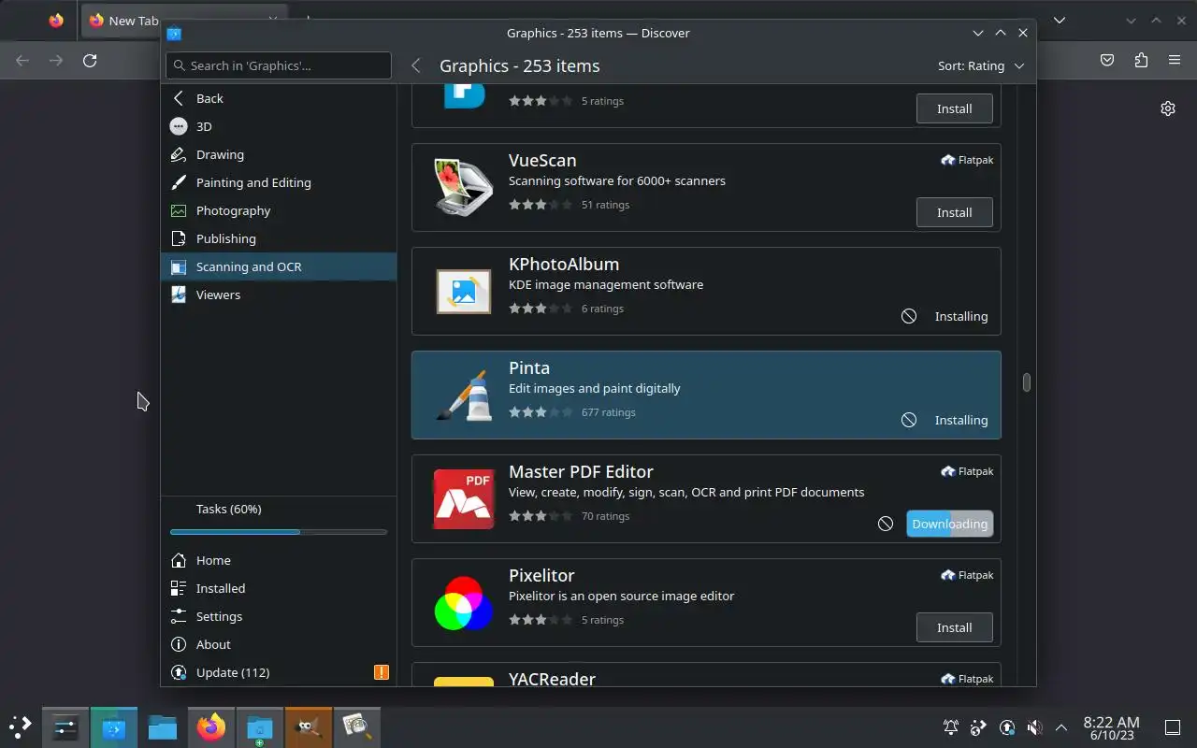Click the Pixelitor RGB circles icon
Screen dimensions: 1197x748
click(464, 602)
